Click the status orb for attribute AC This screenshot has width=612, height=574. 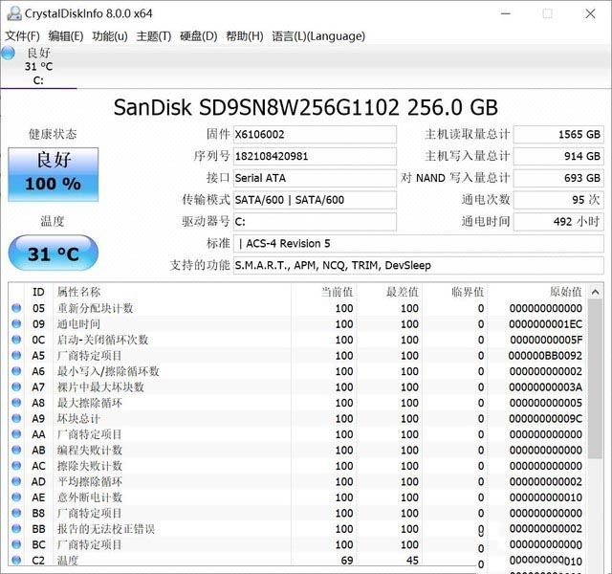(x=16, y=466)
